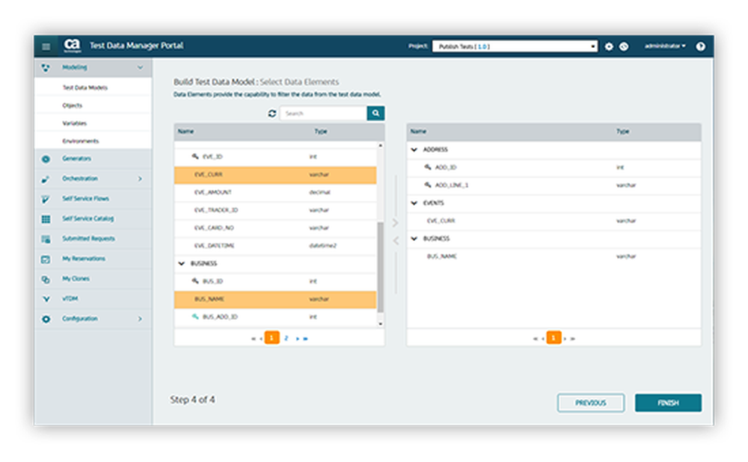Screen dimensions: 748x462
Task: Focus the Search input field
Action: 323,114
